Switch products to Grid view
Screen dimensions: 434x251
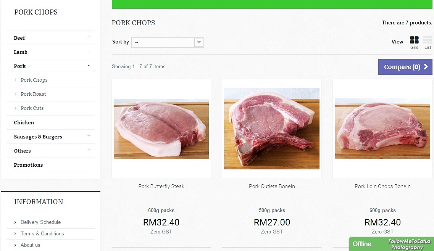414,39
